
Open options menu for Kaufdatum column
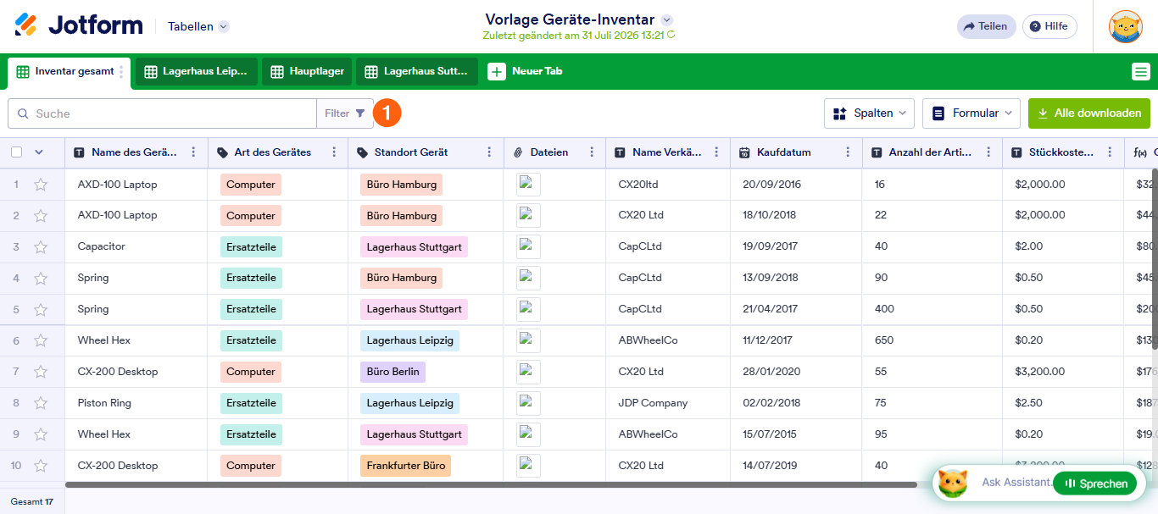(848, 152)
